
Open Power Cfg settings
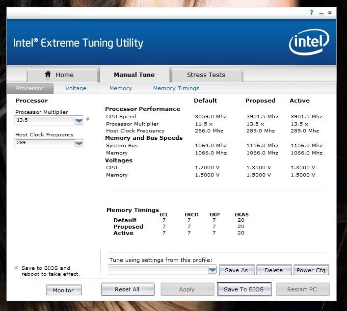click(x=311, y=270)
